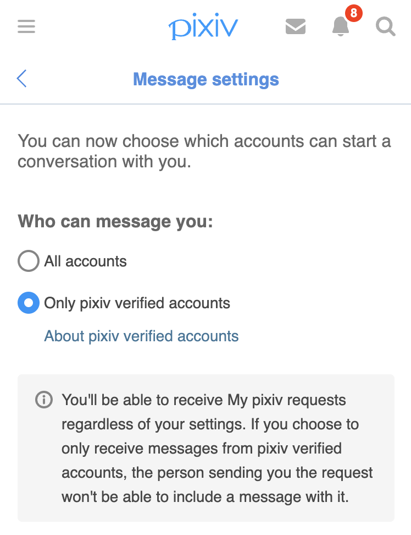
Task: Open the hamburger navigation menu
Action: point(26,26)
